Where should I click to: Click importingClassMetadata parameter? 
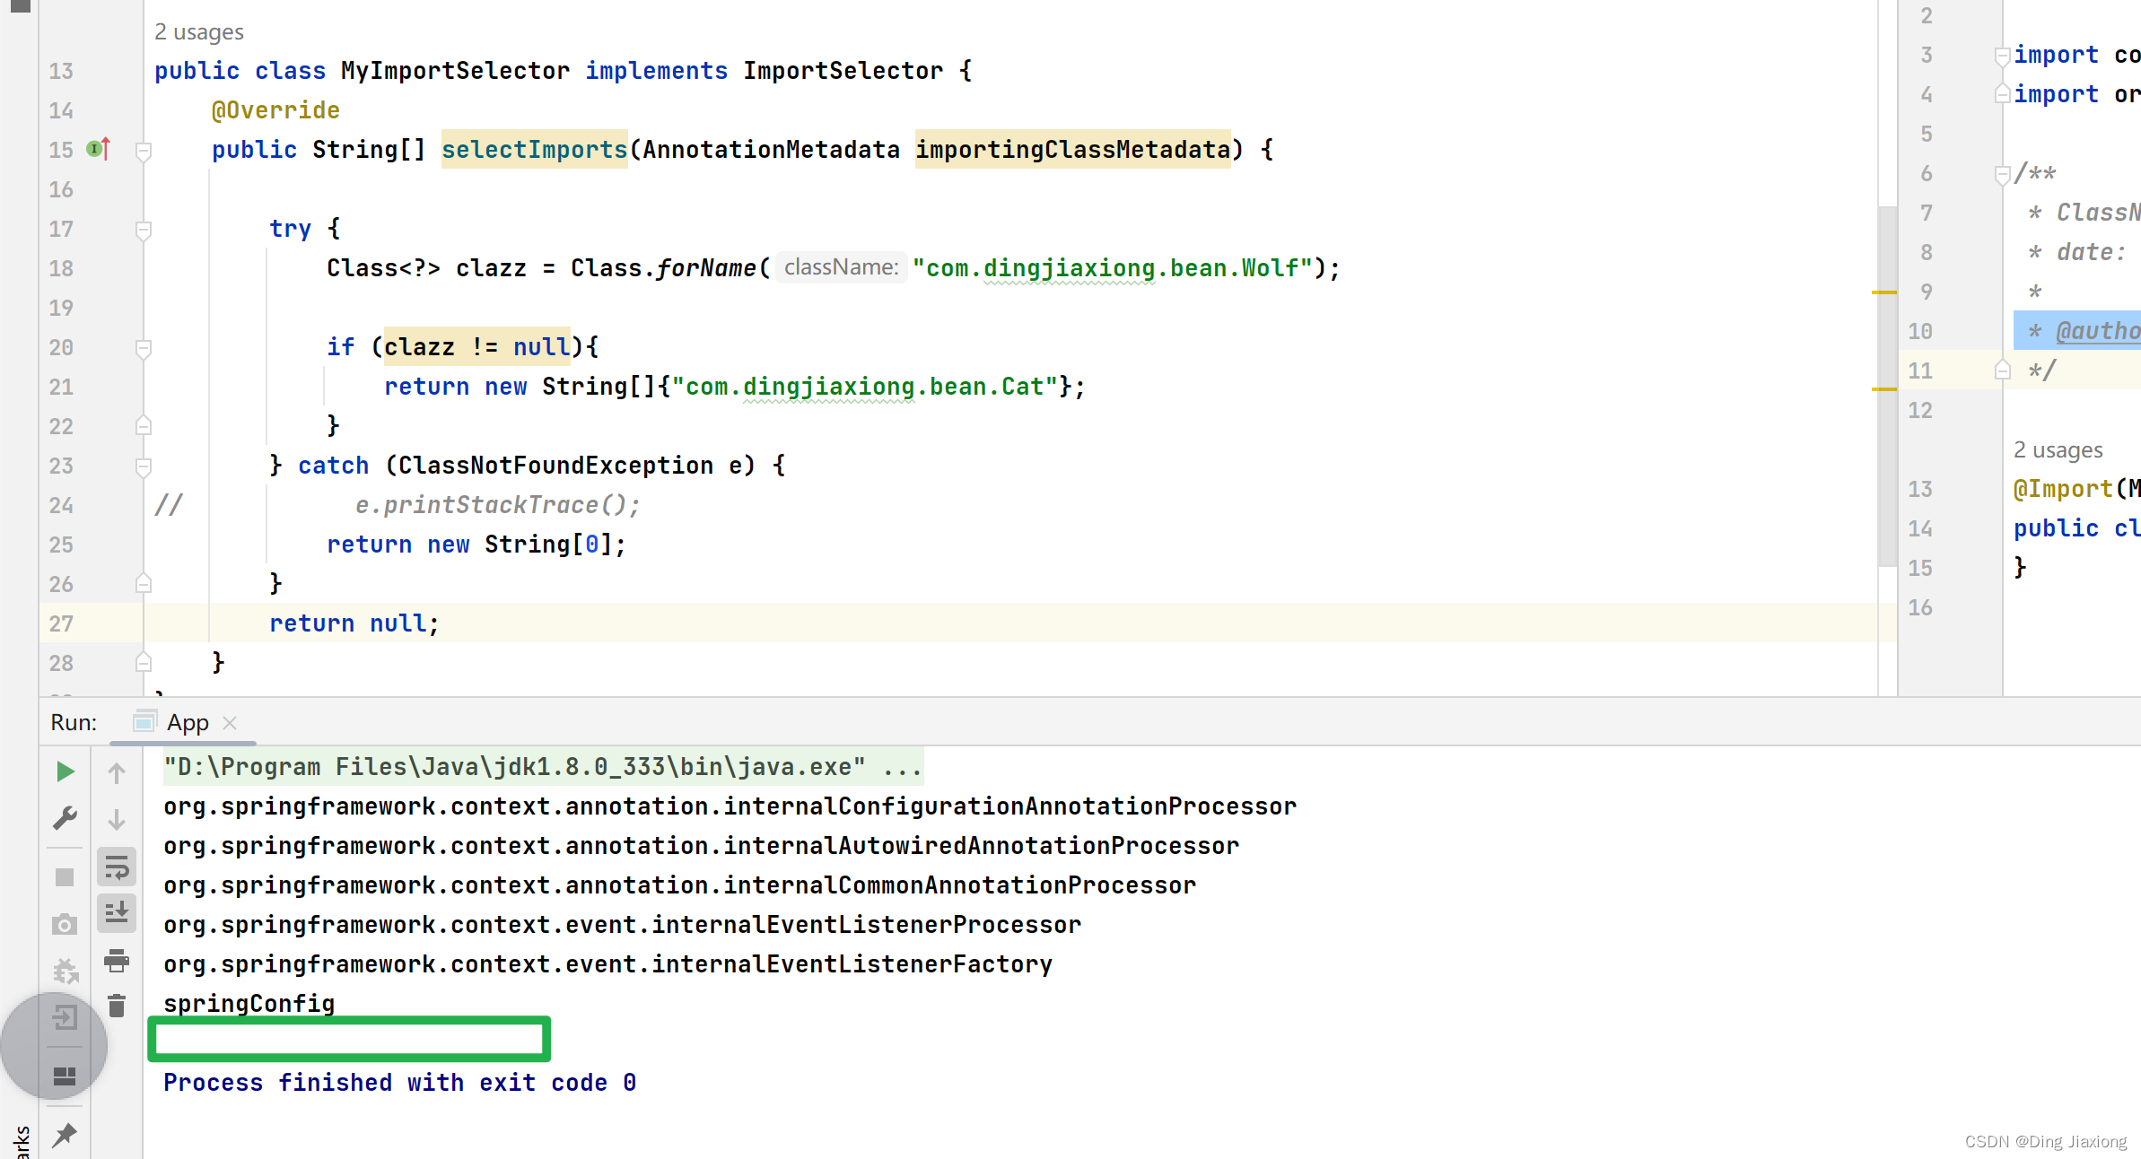(1072, 150)
